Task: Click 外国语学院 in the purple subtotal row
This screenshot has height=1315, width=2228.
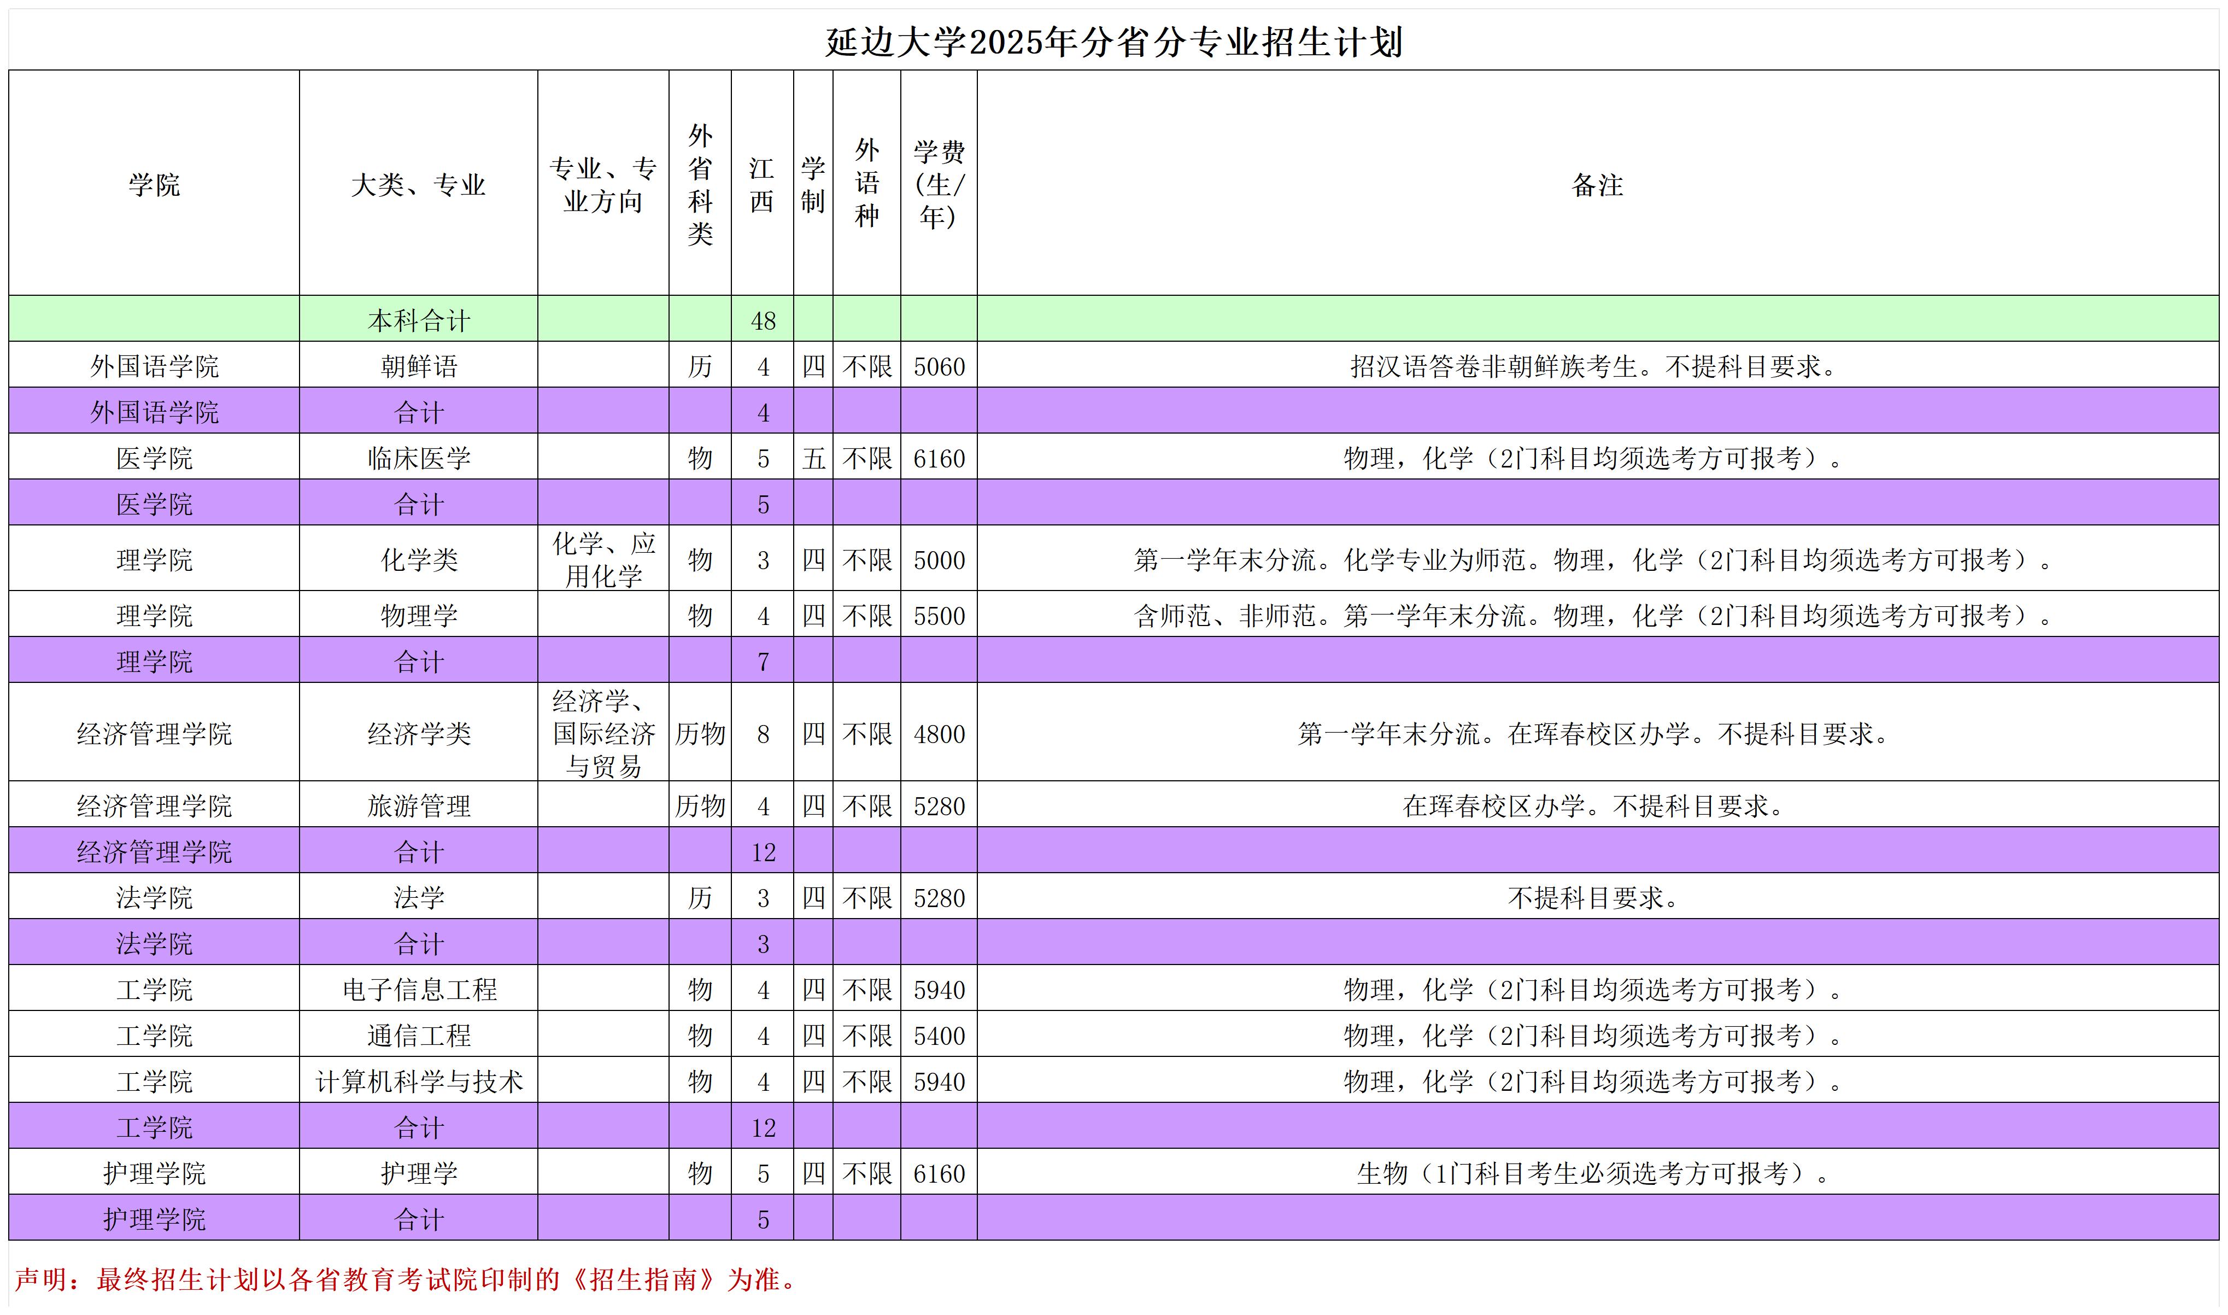Action: [x=154, y=411]
